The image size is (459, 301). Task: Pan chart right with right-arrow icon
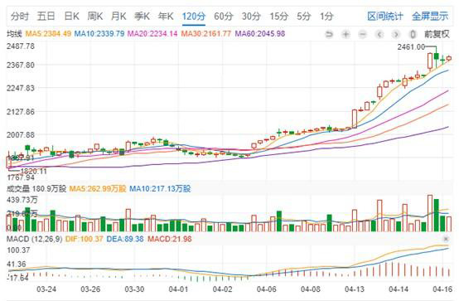pos(396,35)
